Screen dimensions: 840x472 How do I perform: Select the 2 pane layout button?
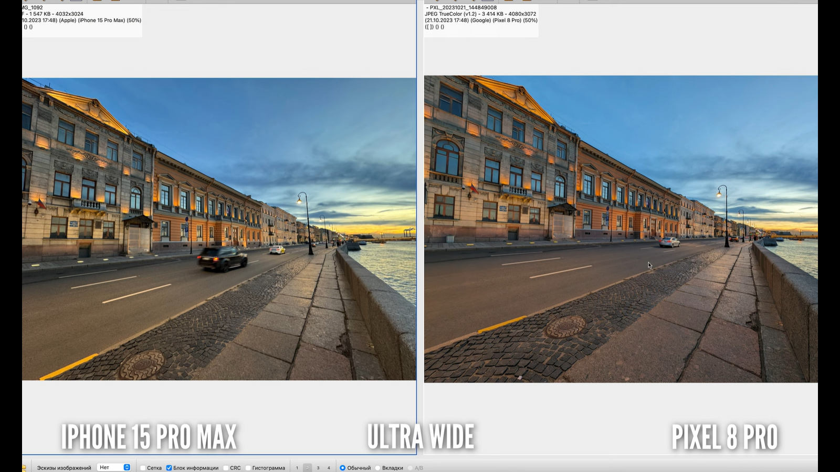[308, 468]
